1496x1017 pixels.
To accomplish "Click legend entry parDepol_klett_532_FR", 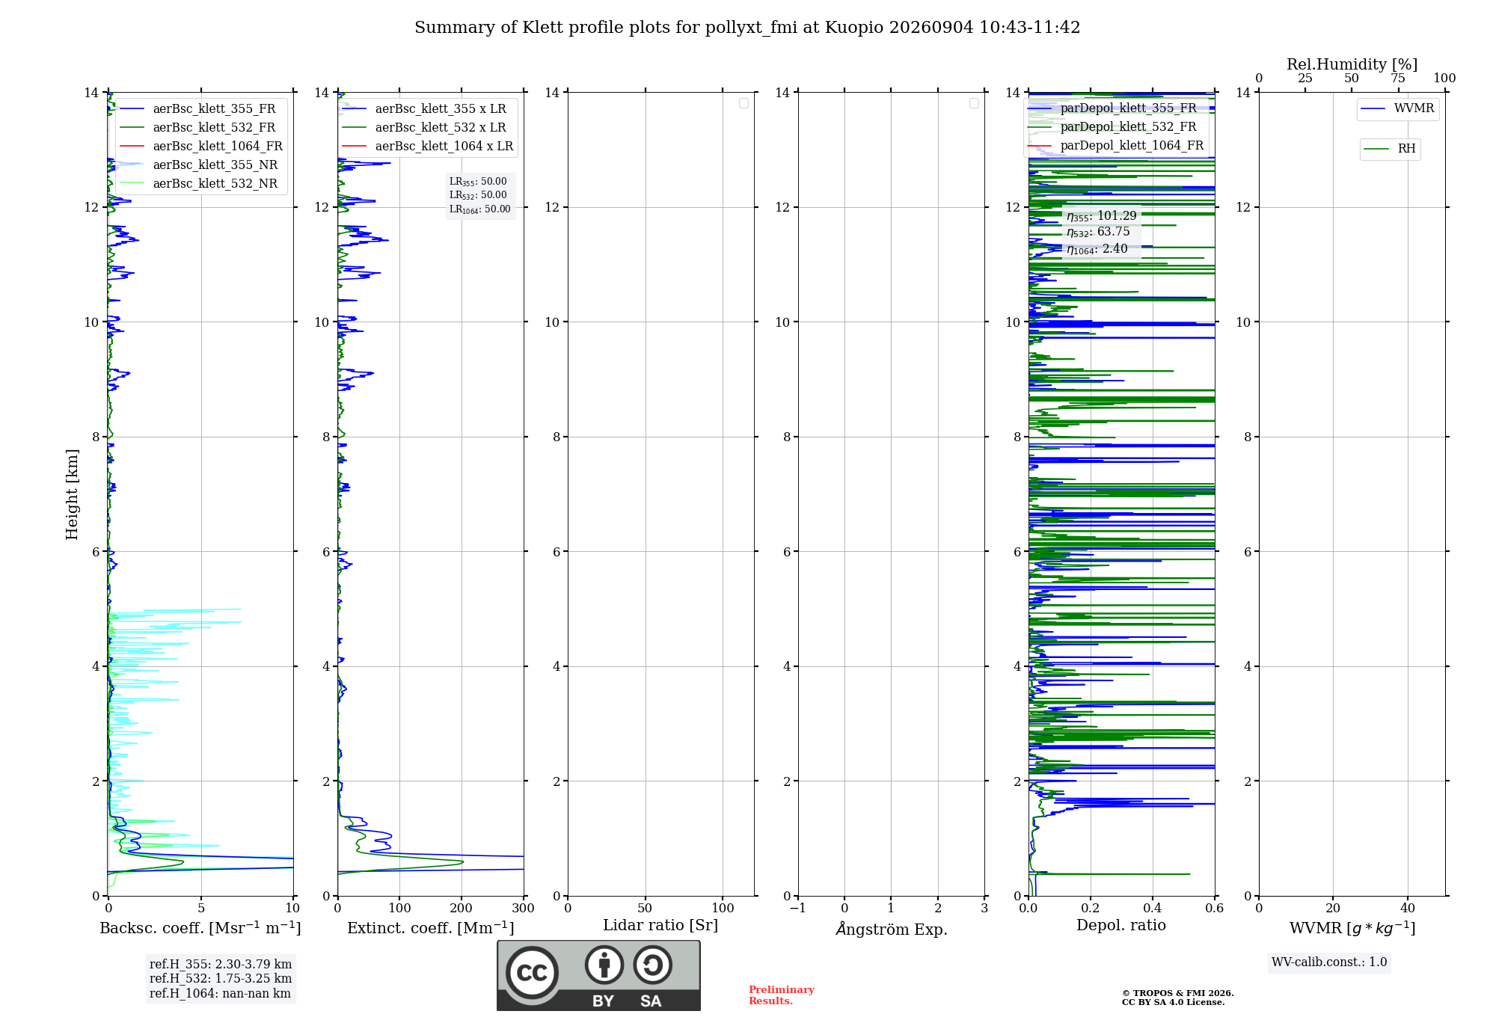I will (x=1128, y=126).
